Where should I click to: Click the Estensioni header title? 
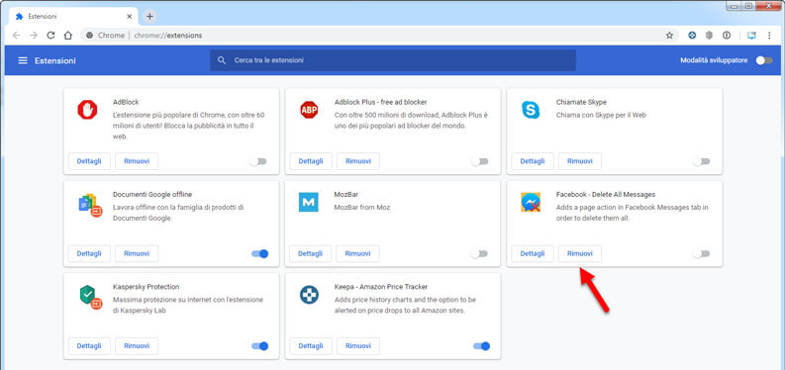point(55,60)
